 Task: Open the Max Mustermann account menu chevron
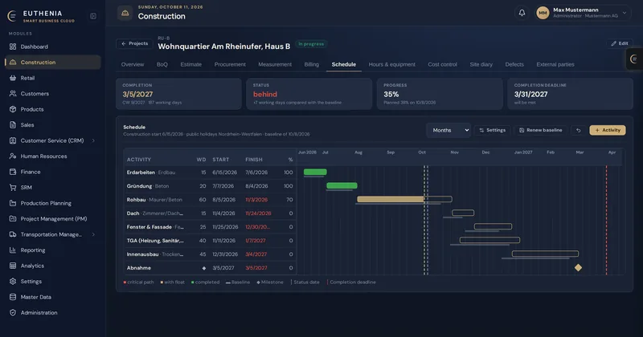625,13
